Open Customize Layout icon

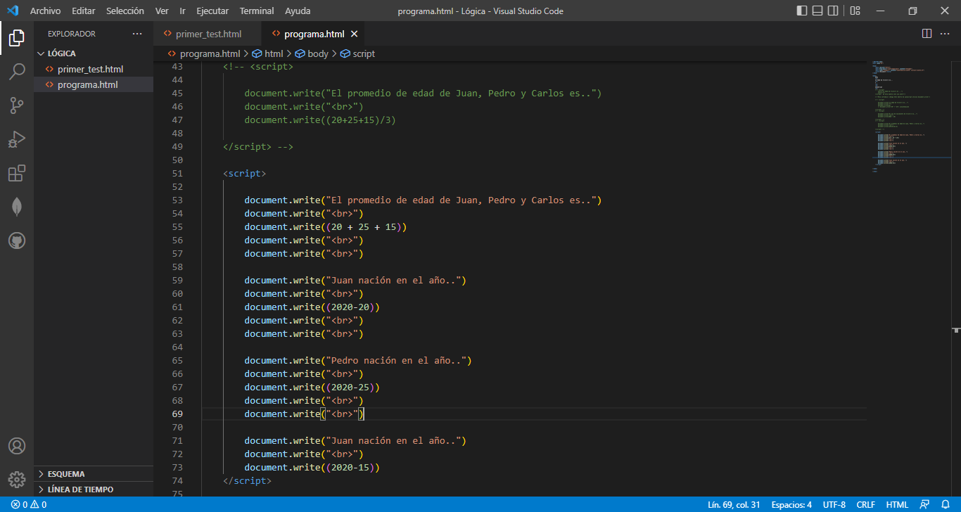855,11
